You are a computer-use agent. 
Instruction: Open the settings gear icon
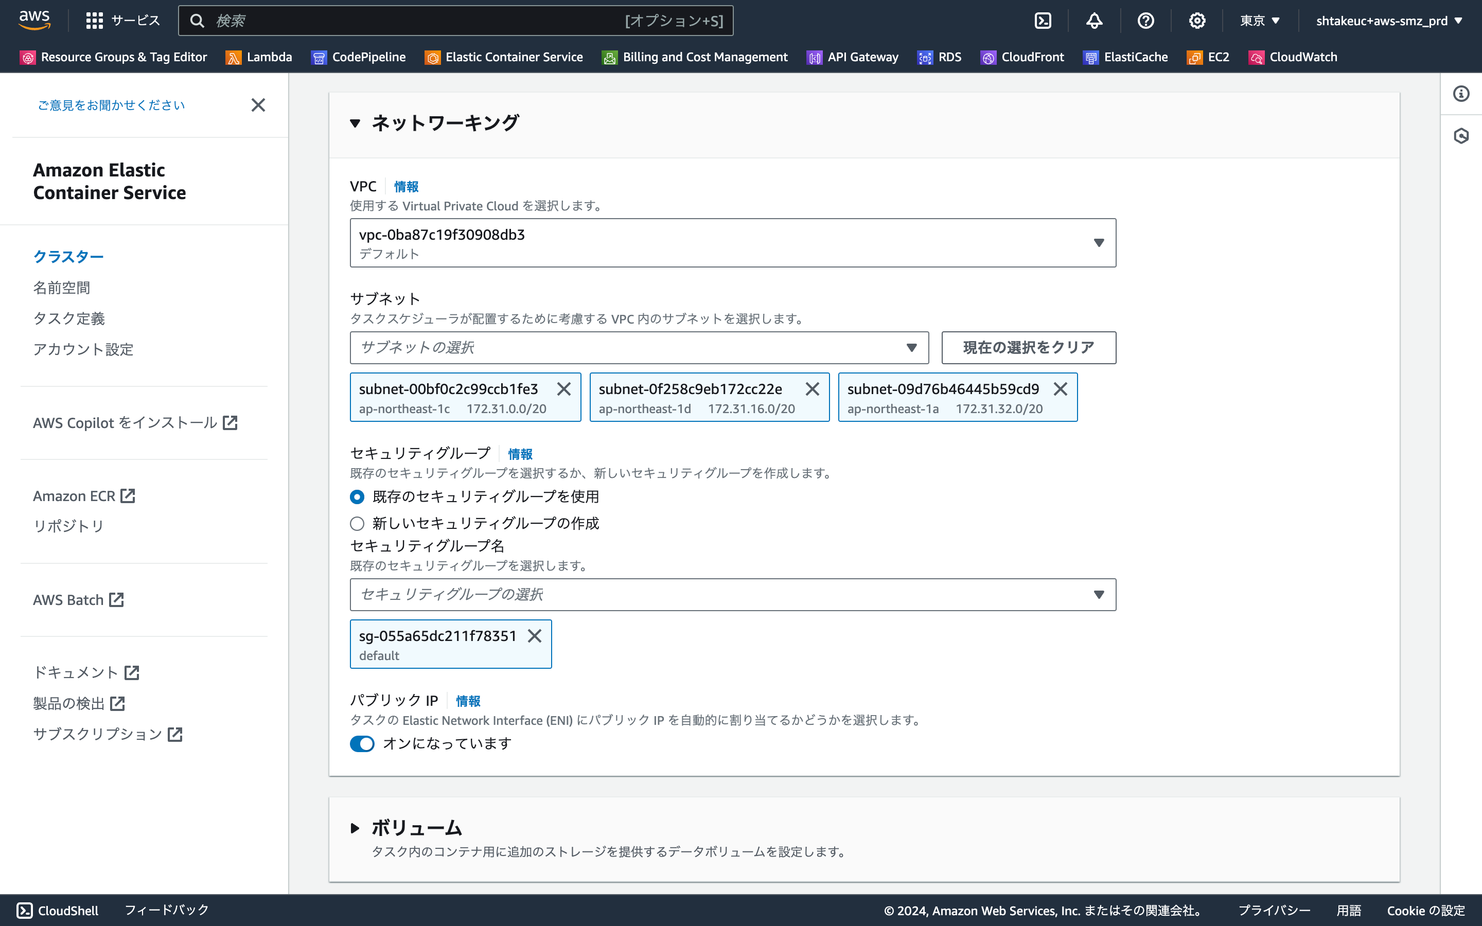tap(1197, 21)
